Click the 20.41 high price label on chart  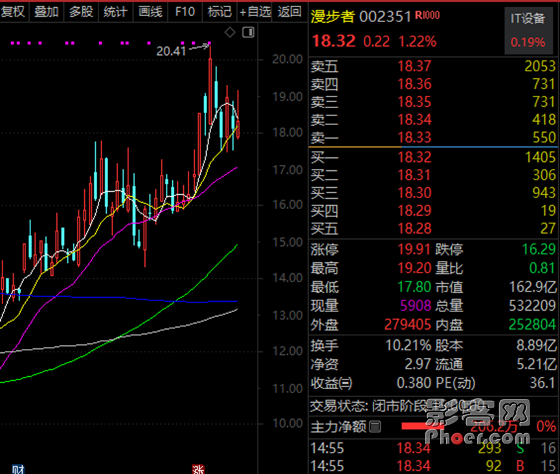click(172, 51)
